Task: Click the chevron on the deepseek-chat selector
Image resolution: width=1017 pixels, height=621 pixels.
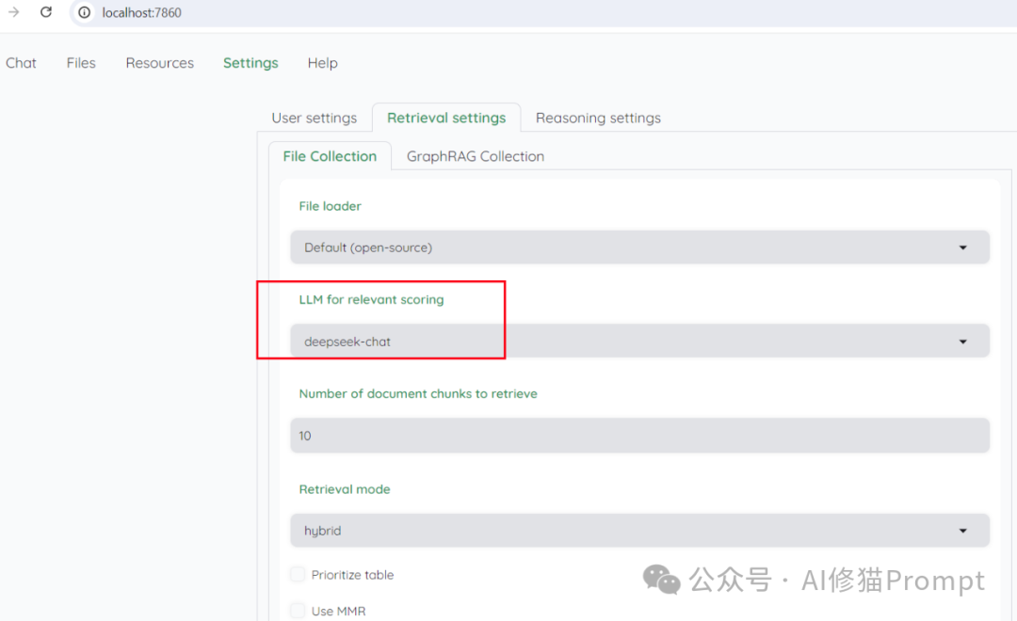Action: (962, 341)
